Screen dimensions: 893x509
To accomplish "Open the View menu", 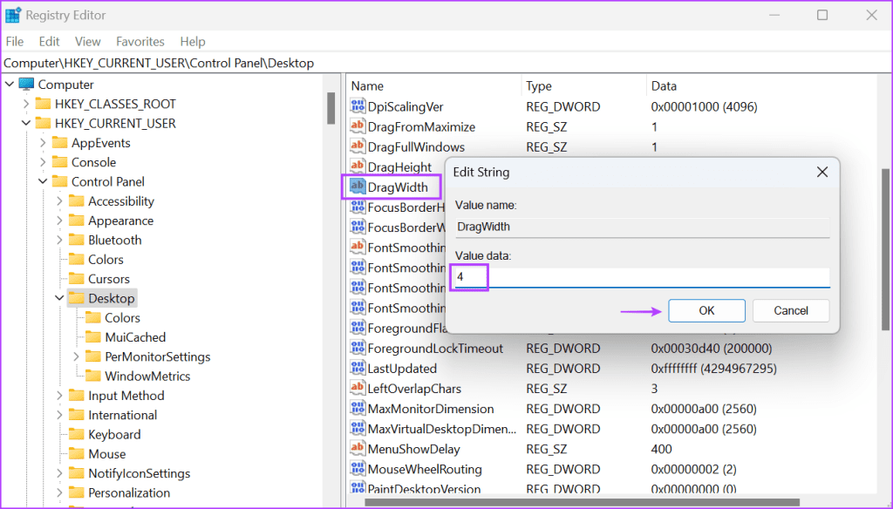I will click(x=87, y=41).
